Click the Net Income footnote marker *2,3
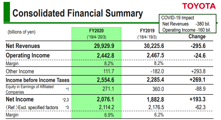Viewport: 221px width, 120px height. (x=65, y=100)
